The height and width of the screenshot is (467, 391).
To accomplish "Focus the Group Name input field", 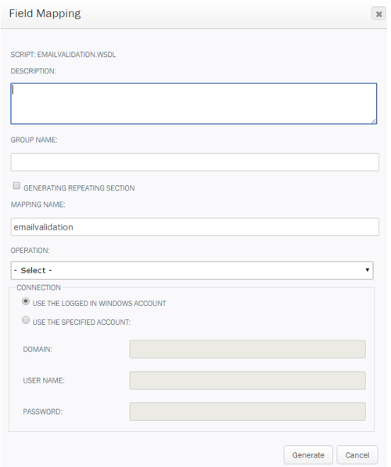I will (x=195, y=162).
